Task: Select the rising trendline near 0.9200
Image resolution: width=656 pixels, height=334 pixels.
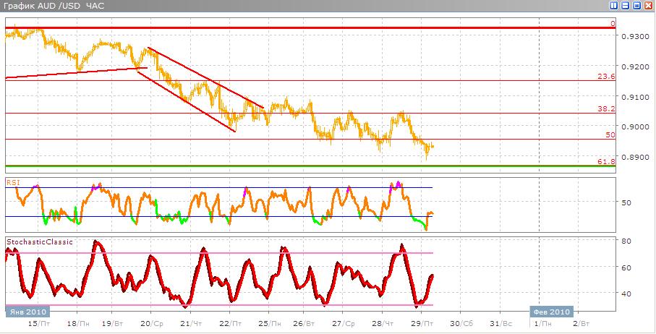Action: [x=72, y=72]
